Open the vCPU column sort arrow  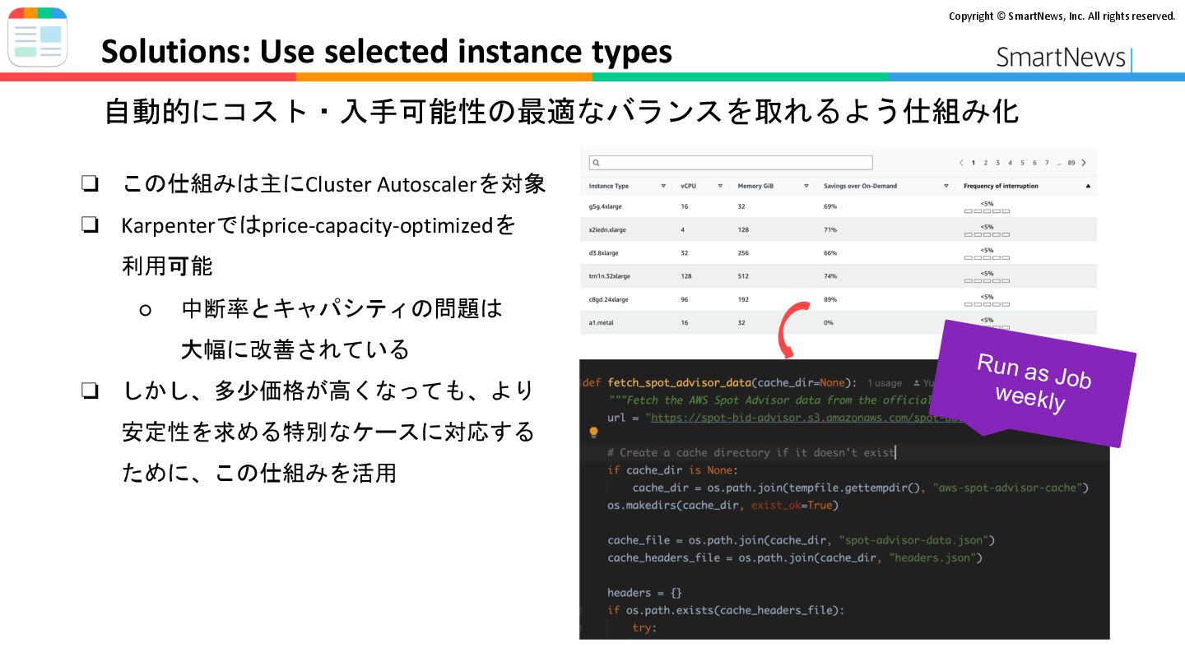click(x=720, y=187)
